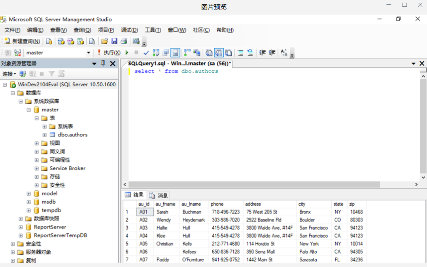Uncomment the selected lines
This screenshot has width=427, height=267.
[x=250, y=53]
